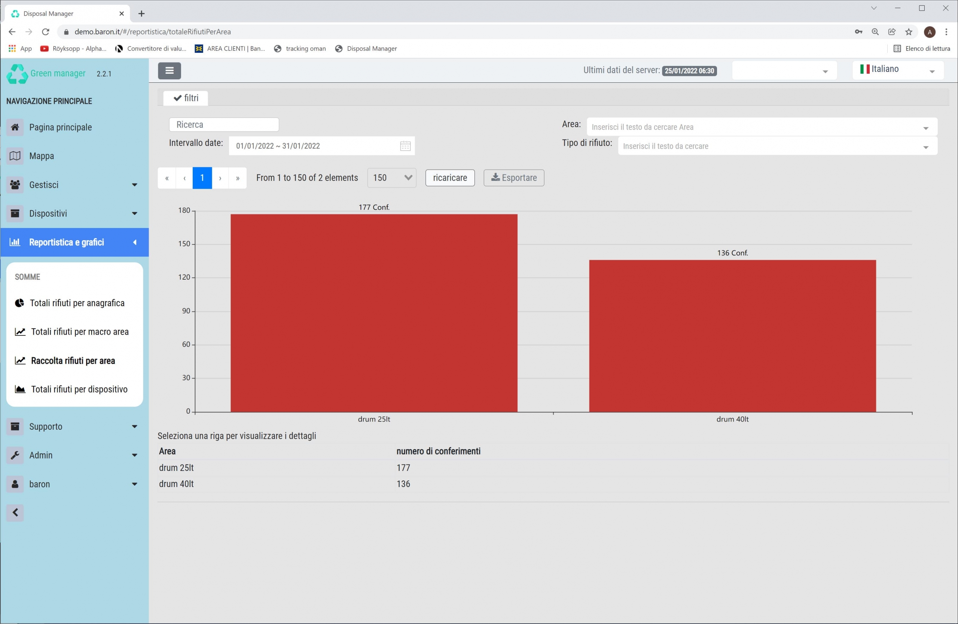
Task: Open Chrome profile avatar
Action: (930, 32)
